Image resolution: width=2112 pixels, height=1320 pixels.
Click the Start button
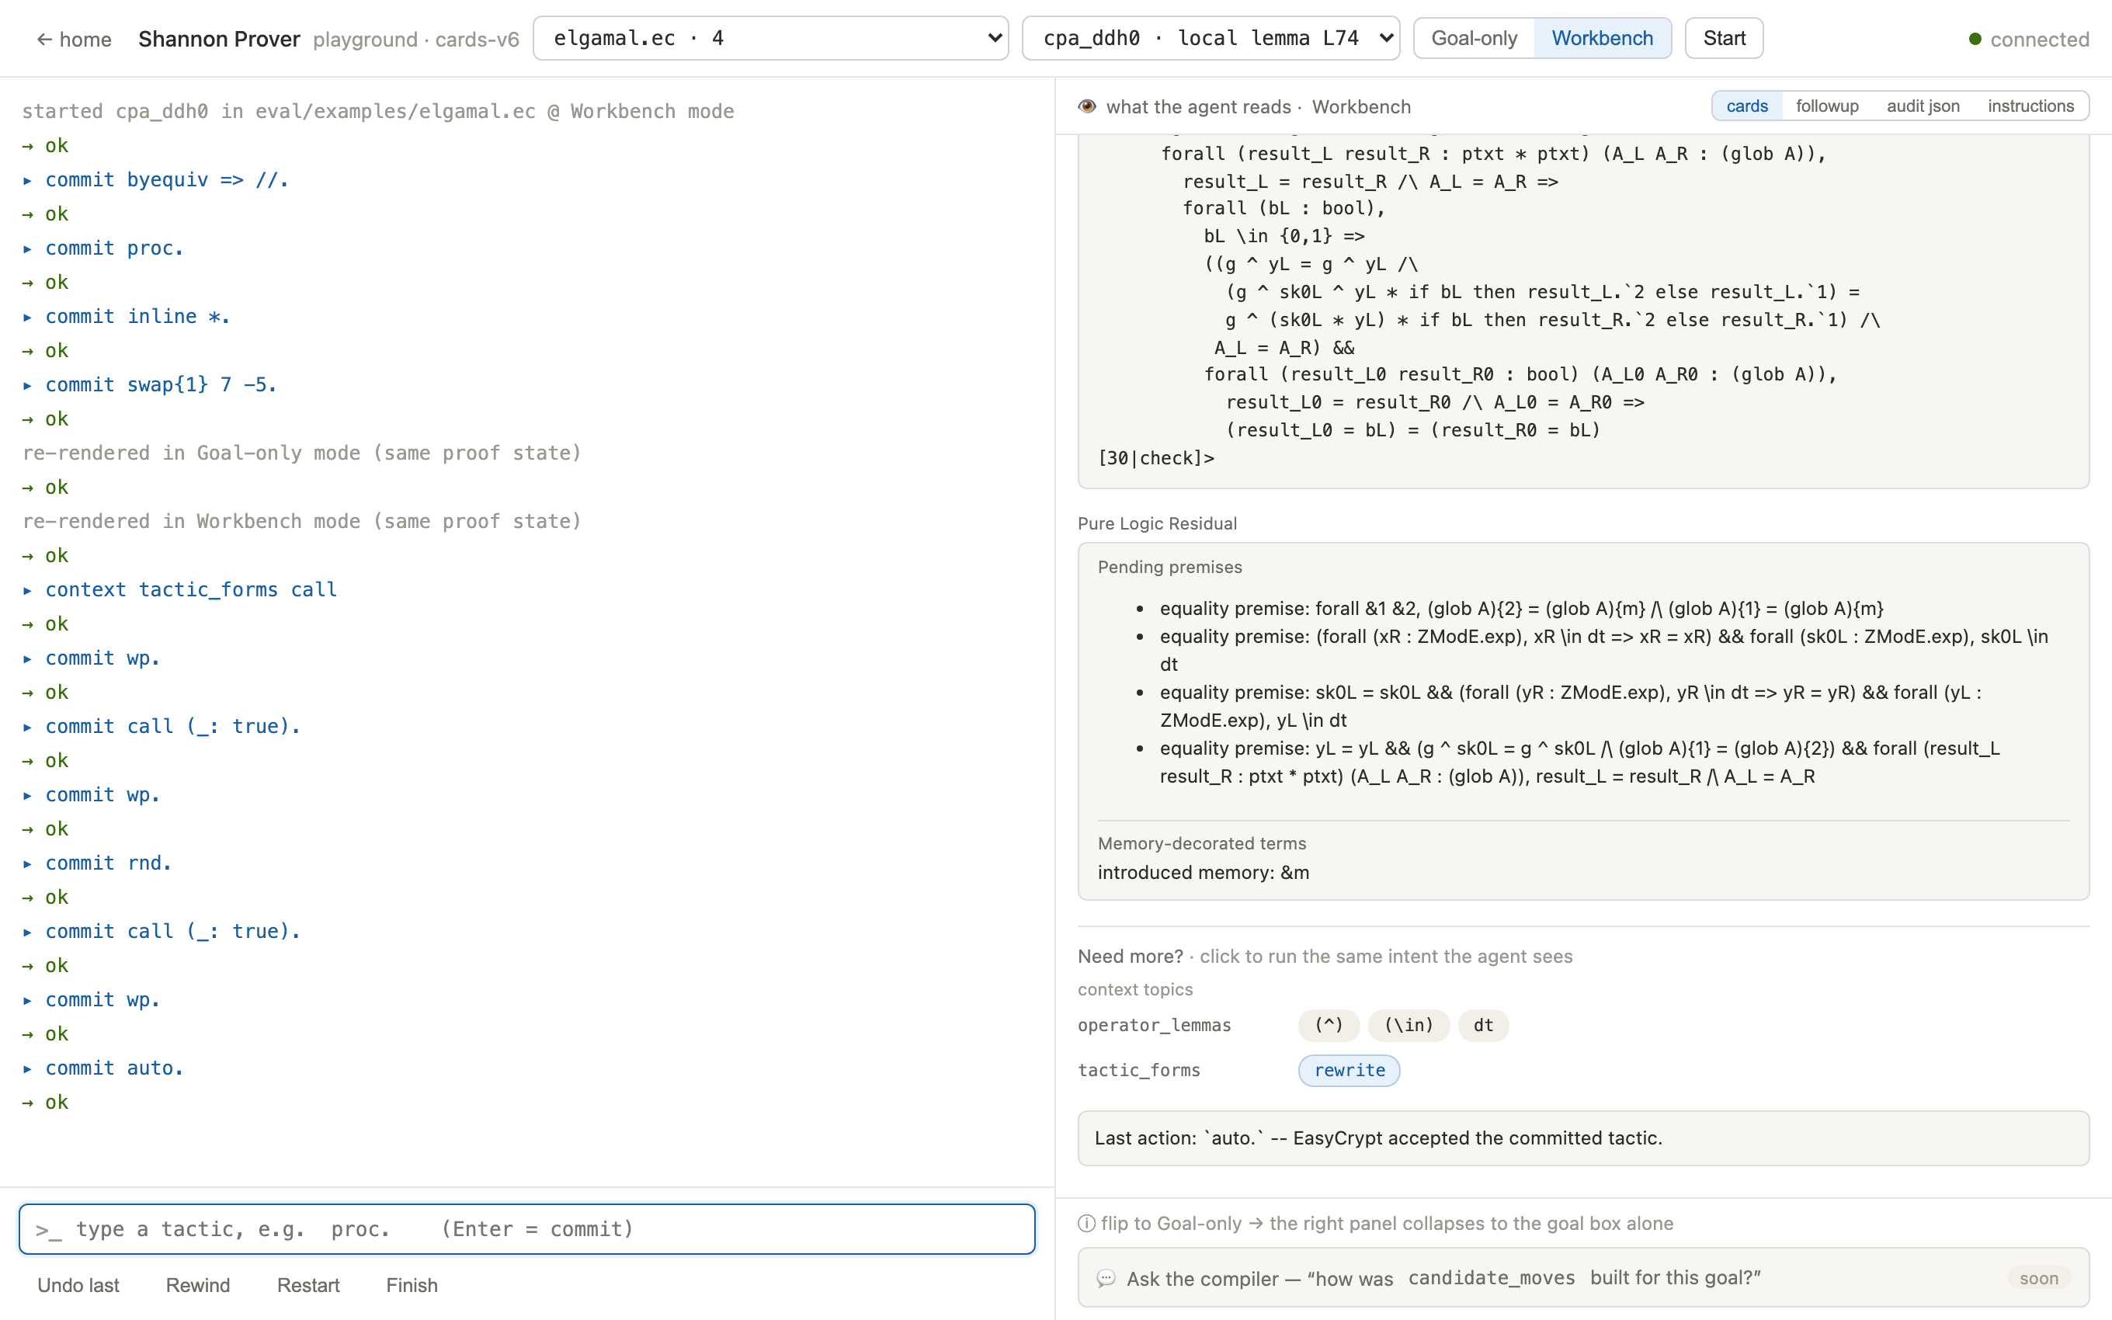1724,38
